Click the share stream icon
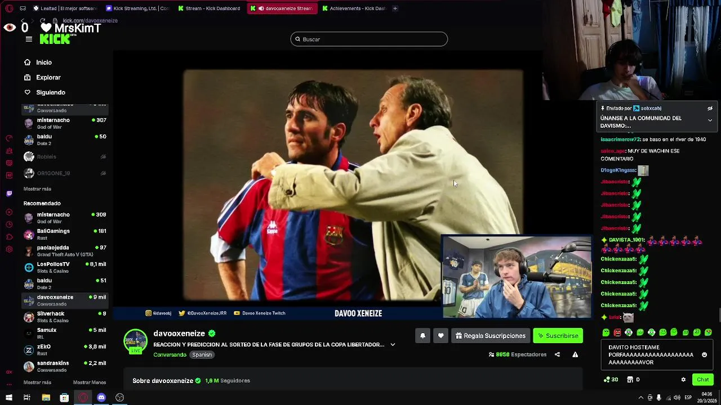The height and width of the screenshot is (405, 721). [557, 355]
